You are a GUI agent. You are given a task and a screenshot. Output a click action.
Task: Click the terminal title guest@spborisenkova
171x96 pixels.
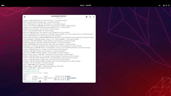pyautogui.click(x=59, y=16)
